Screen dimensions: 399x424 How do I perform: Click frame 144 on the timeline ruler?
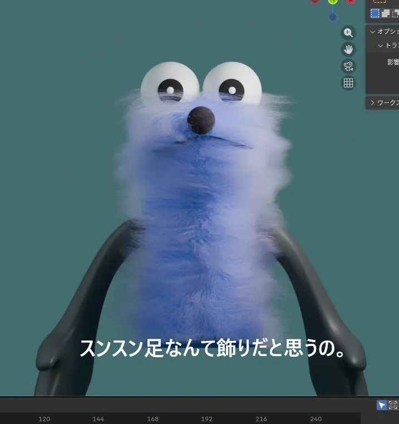pyautogui.click(x=98, y=419)
